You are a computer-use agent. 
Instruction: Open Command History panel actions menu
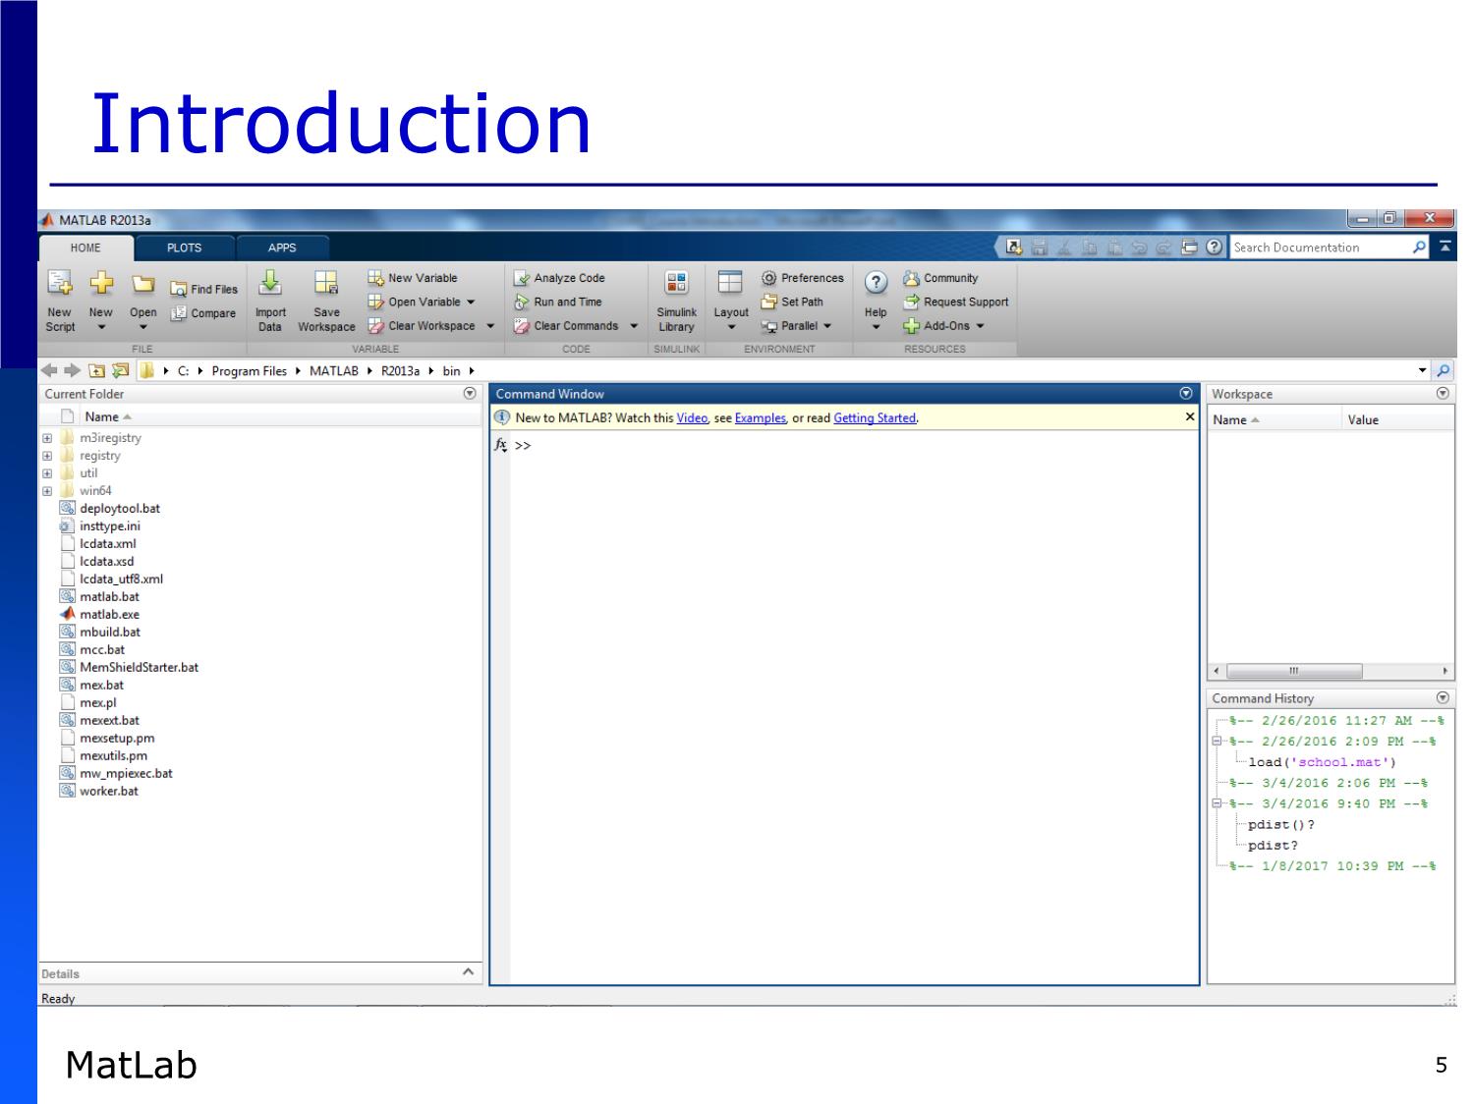[1443, 697]
